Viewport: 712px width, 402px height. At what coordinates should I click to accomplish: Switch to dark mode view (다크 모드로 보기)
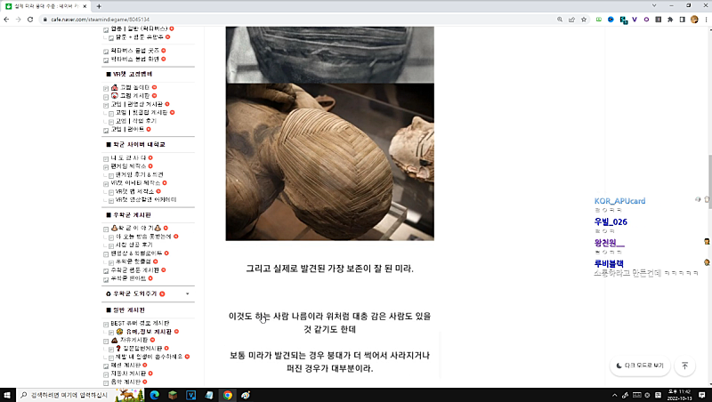pos(640,366)
